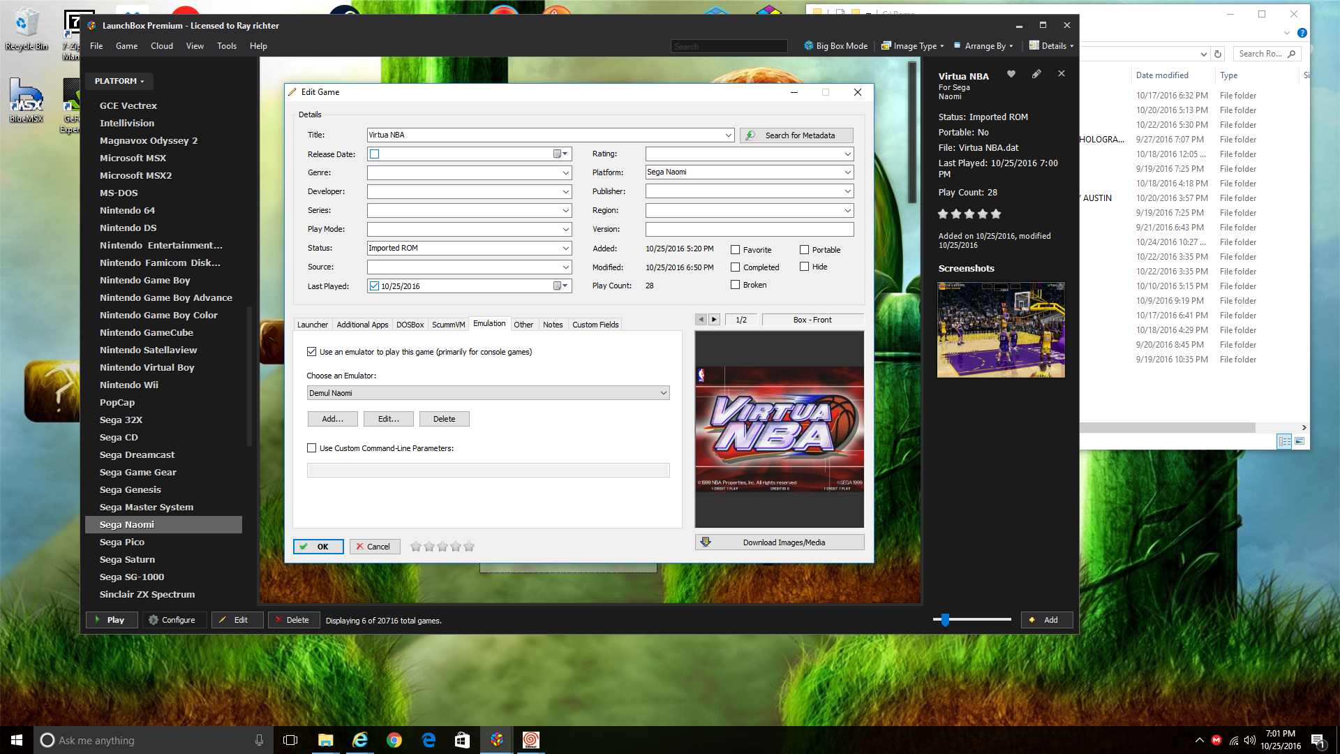Show next image with right arrow
Viewport: 1340px width, 754px height.
click(x=714, y=320)
